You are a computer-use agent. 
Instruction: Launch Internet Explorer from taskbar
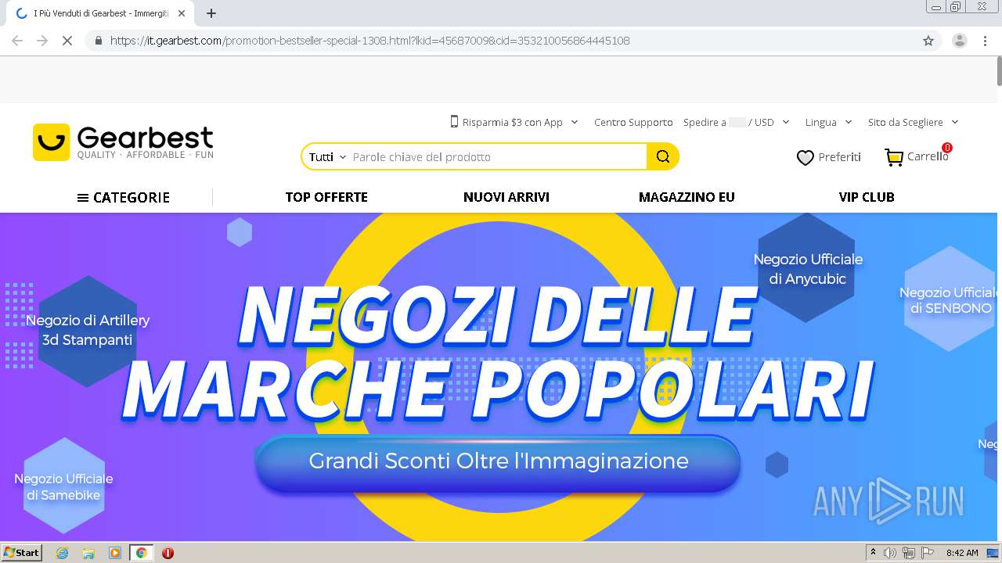click(x=63, y=553)
